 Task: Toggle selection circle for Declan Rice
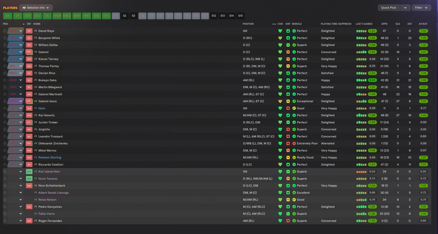[x=5, y=73]
